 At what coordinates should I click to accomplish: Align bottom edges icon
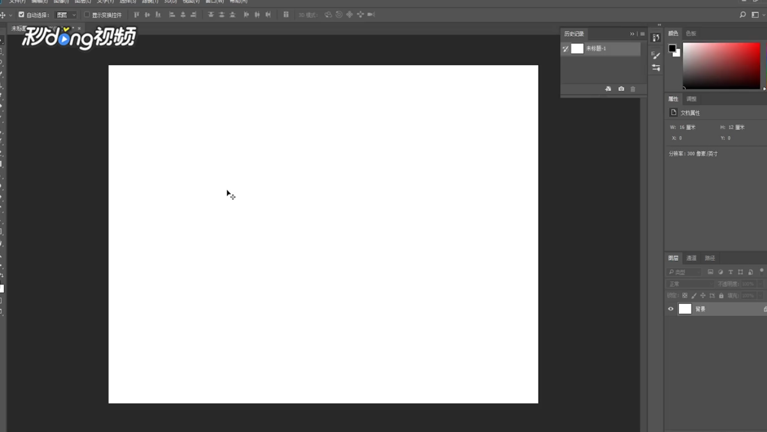pos(158,15)
